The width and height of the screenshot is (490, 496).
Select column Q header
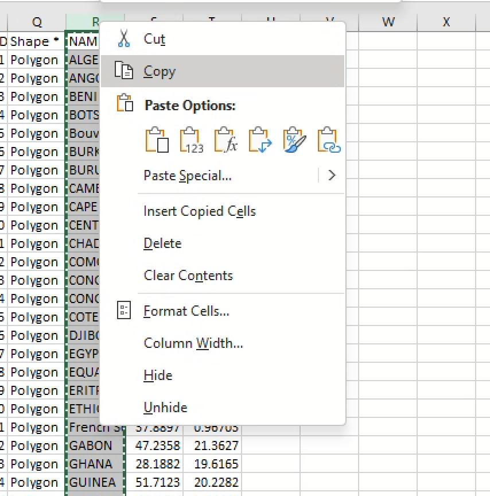click(x=37, y=22)
